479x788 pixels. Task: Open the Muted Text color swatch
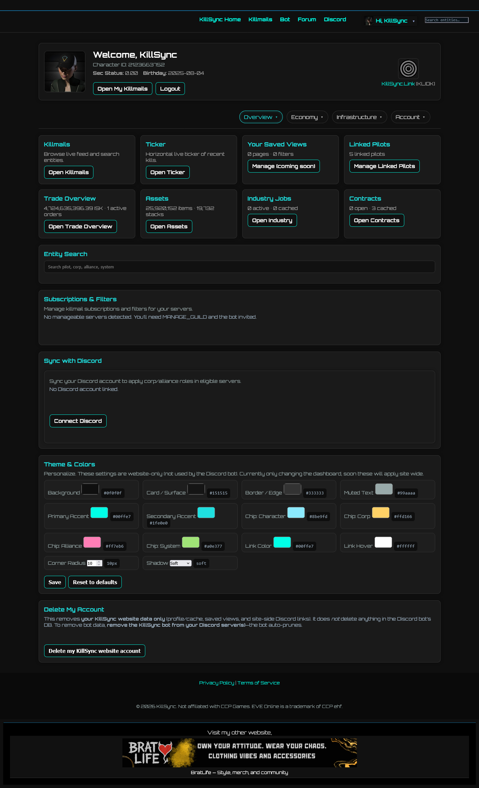[384, 489]
